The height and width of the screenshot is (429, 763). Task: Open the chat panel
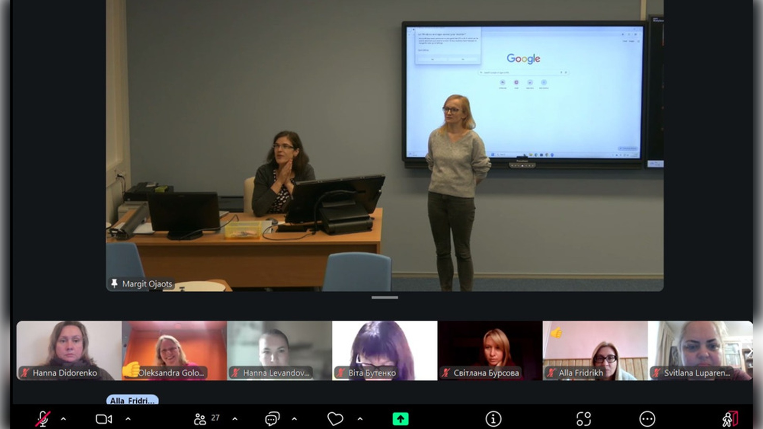[272, 419]
